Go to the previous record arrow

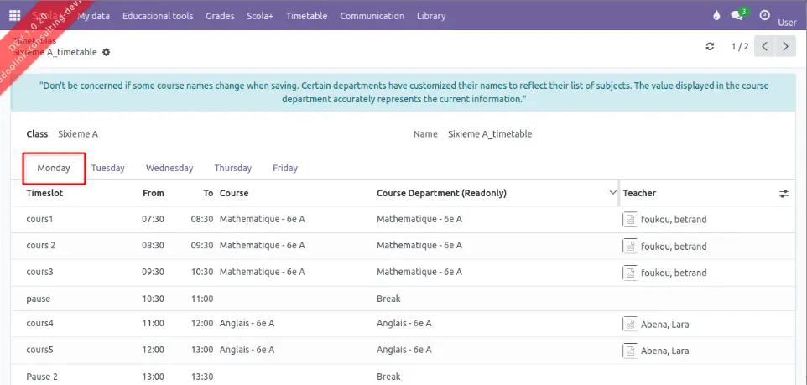point(764,47)
